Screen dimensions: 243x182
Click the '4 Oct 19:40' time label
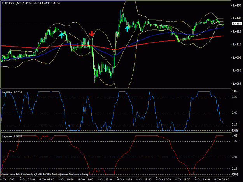click(202, 180)
